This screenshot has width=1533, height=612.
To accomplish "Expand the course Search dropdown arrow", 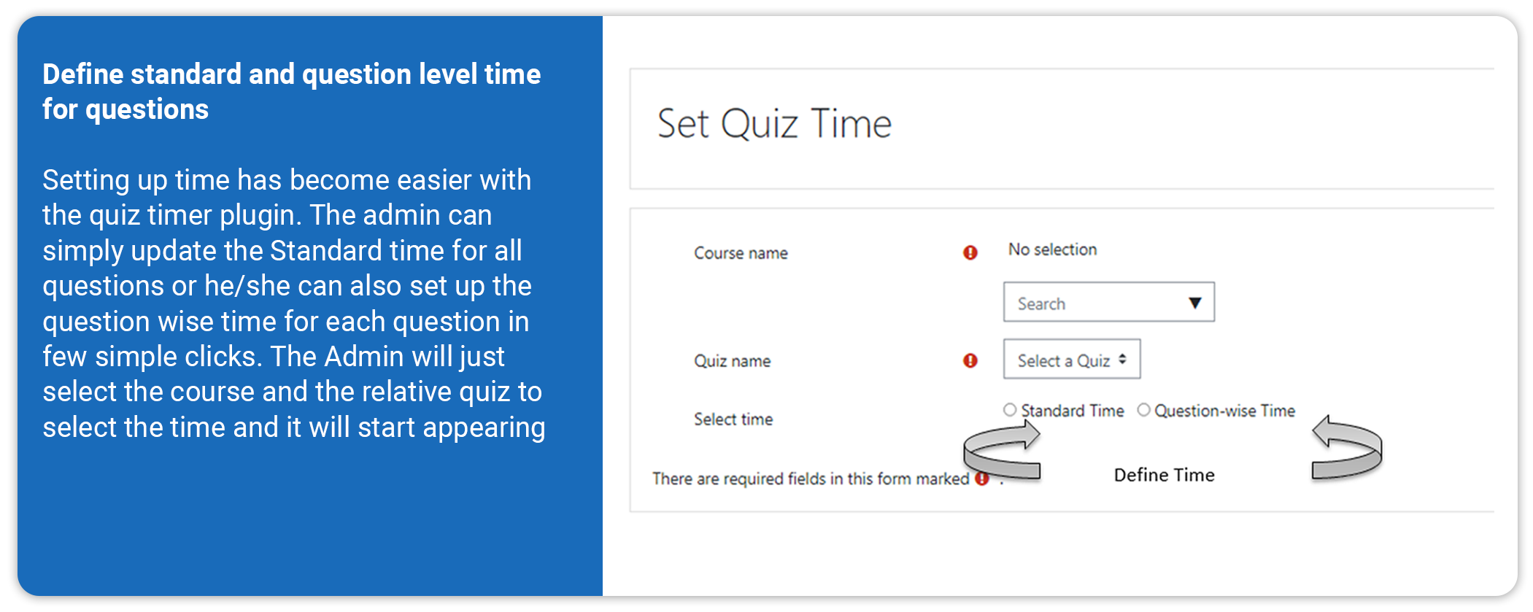I will pos(1194,303).
